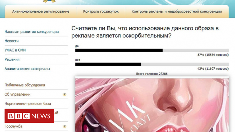Click the Об управлении menu item

(17, 94)
